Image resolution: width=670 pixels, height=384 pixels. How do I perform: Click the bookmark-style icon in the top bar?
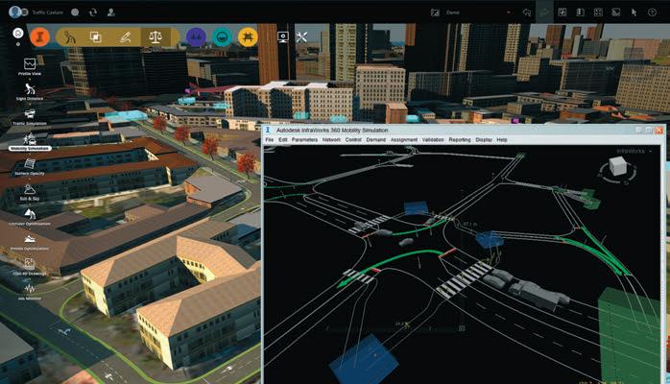coord(581,12)
